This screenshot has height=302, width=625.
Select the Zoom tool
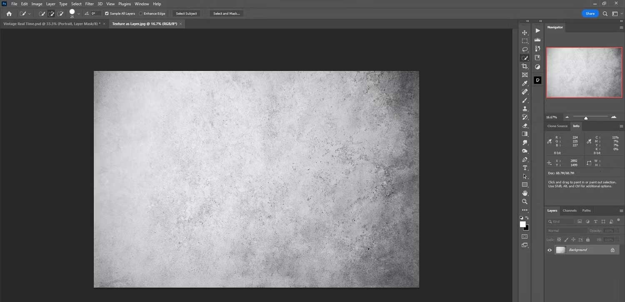(525, 201)
